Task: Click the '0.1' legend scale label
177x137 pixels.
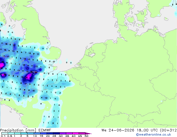Action: click(x=3, y=136)
